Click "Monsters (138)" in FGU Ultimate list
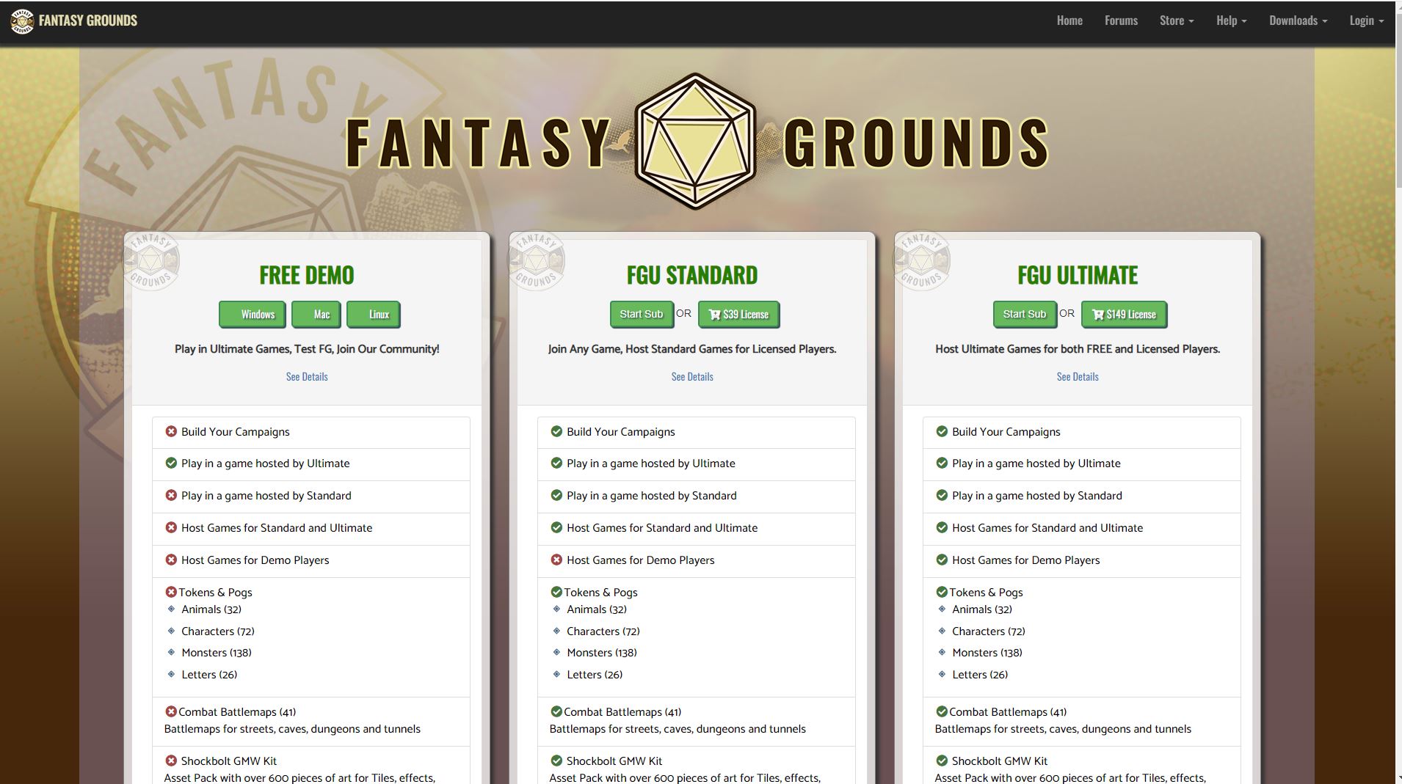 tap(987, 653)
